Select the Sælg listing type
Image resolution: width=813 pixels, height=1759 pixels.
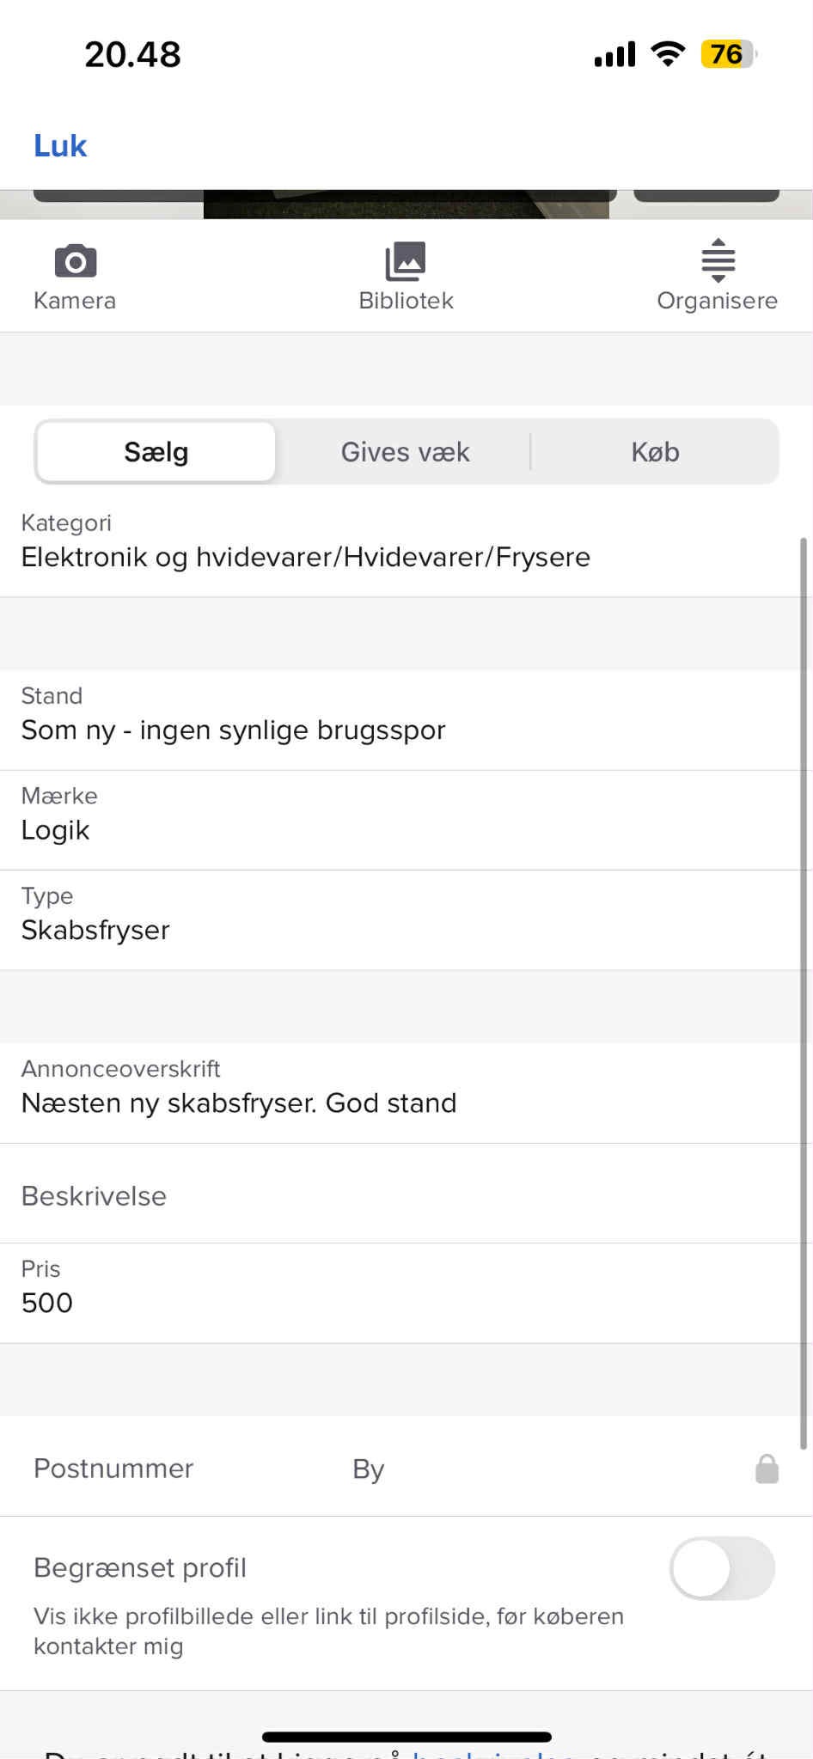pos(156,452)
